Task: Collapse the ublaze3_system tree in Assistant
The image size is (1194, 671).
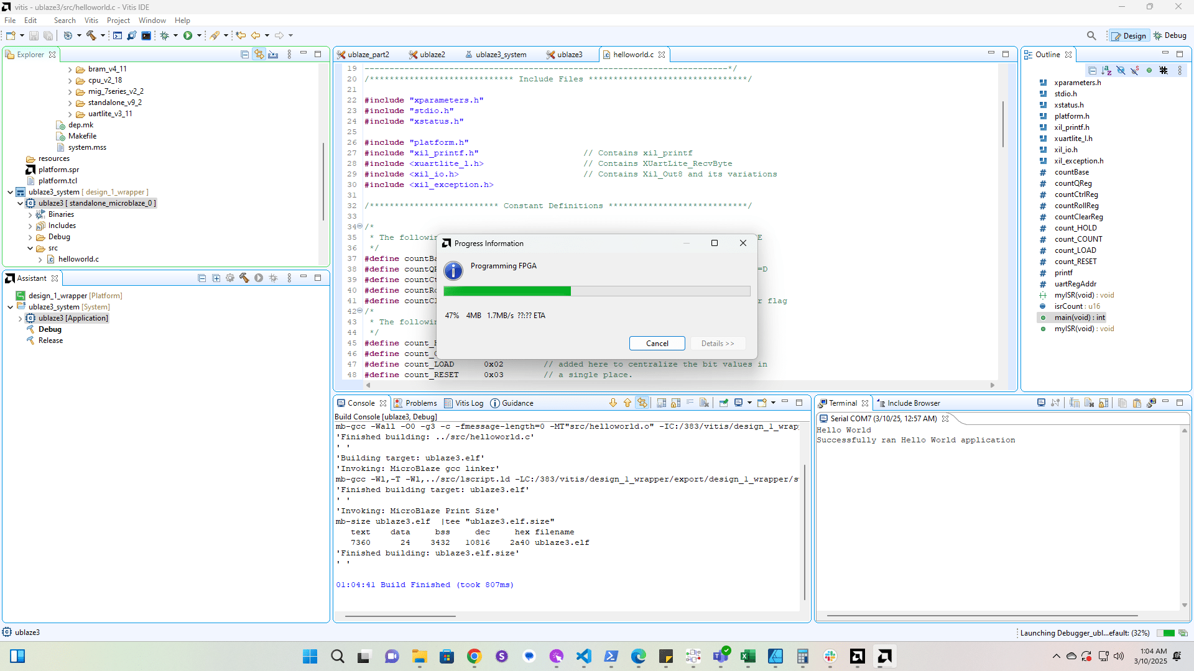Action: click(10, 307)
